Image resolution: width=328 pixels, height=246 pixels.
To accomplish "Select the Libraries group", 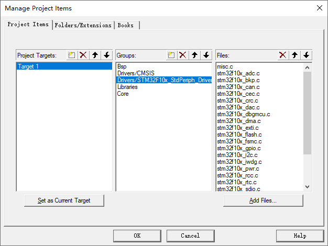I will 164,87.
